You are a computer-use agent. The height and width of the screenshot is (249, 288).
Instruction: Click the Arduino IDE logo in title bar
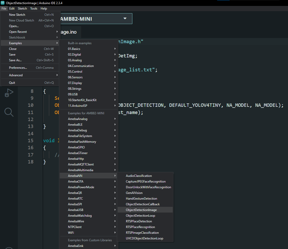pos(3,3)
